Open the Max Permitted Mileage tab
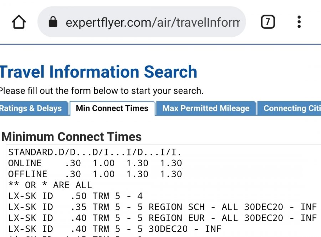 [206, 109]
